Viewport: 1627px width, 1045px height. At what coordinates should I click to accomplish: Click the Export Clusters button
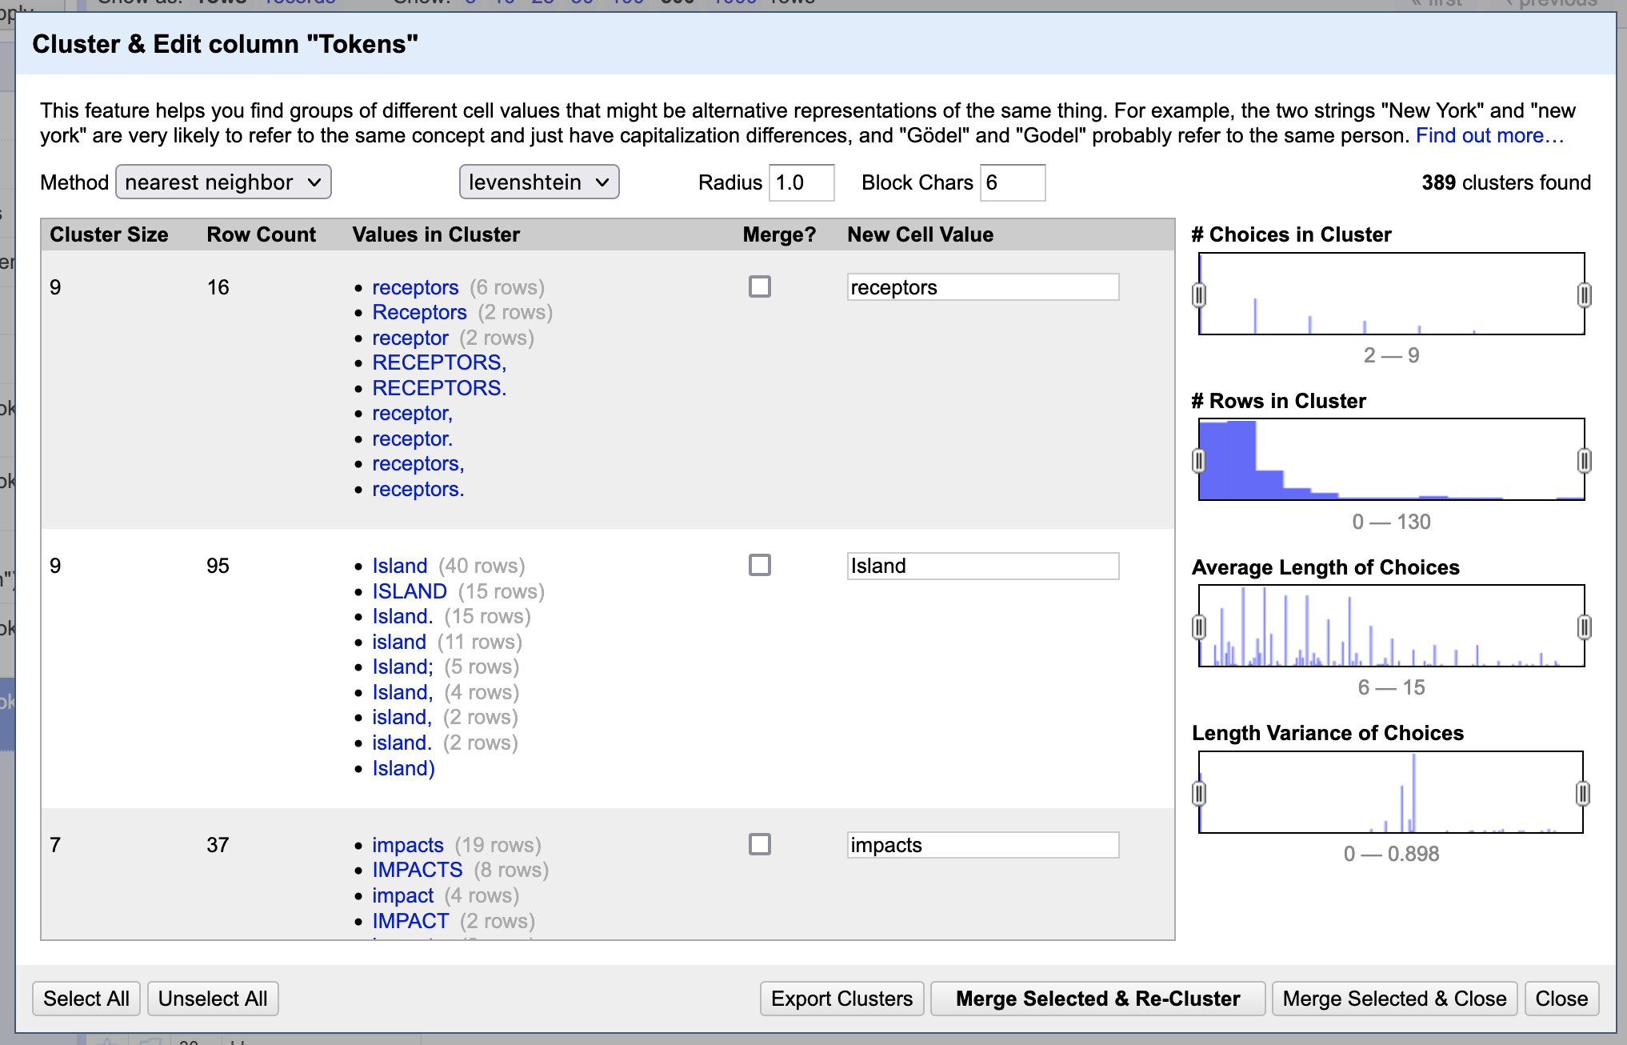tap(841, 999)
